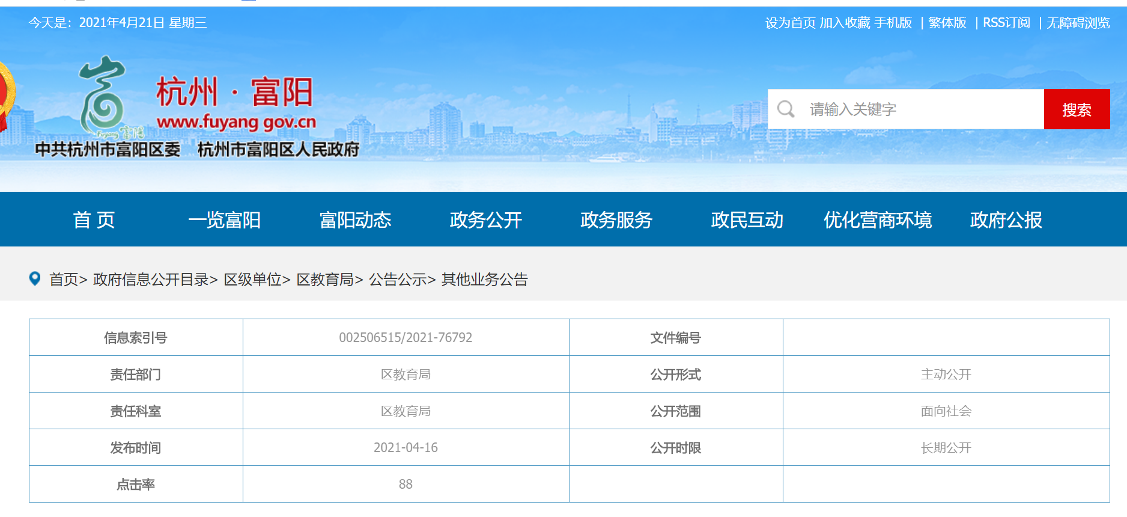Open the 一览富阳 menu item
This screenshot has height=517, width=1127.
[x=224, y=220]
